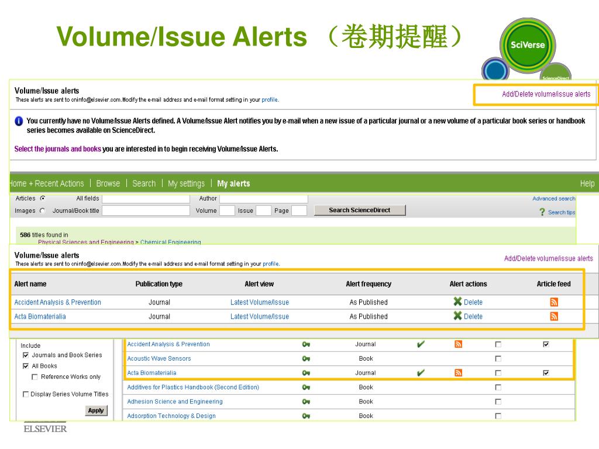Open Latest Volume/Issue for Acta Biomaterialia
The width and height of the screenshot is (599, 449).
pos(259,316)
